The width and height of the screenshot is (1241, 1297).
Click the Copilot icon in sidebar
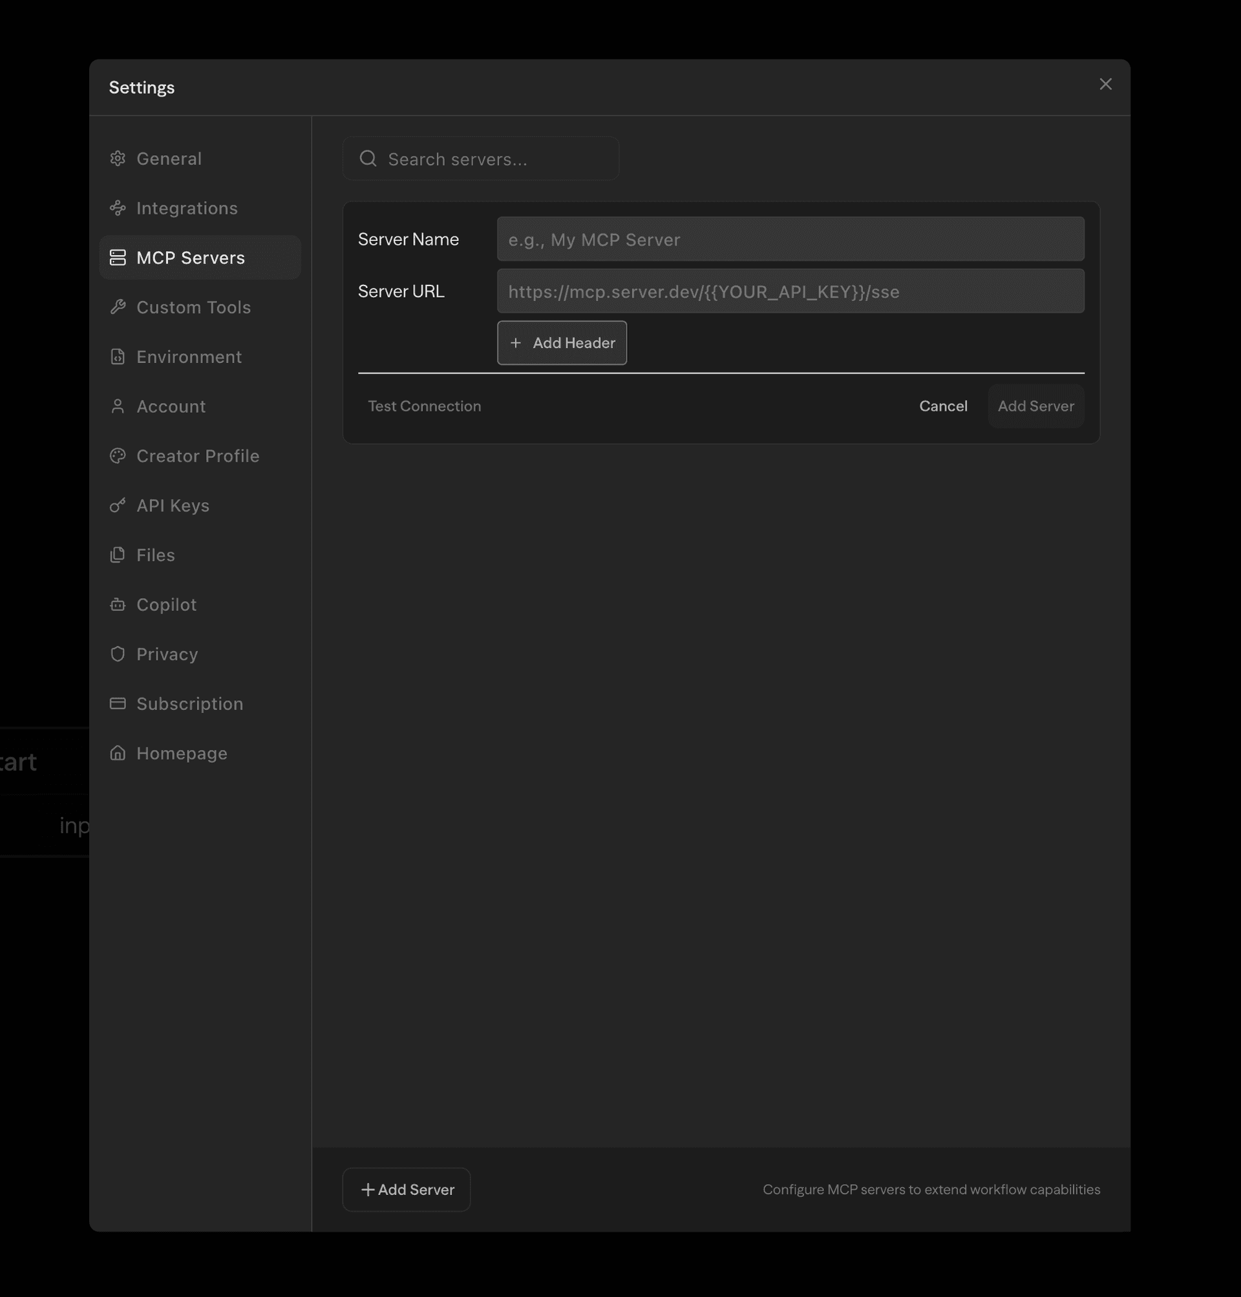(x=118, y=604)
